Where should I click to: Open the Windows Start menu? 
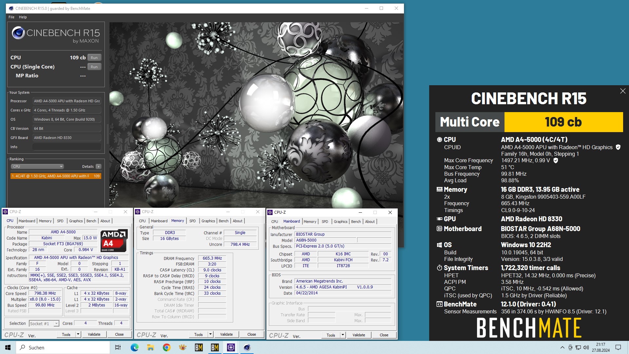8,347
